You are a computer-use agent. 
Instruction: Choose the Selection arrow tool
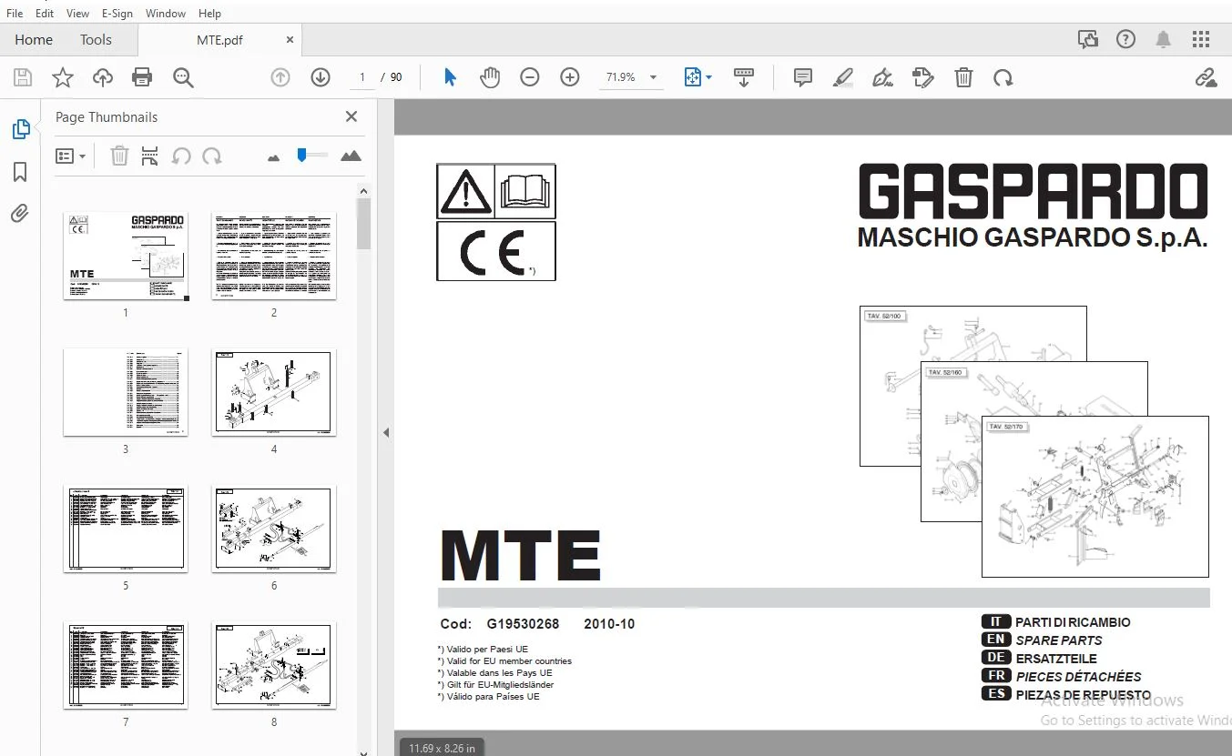click(x=450, y=77)
